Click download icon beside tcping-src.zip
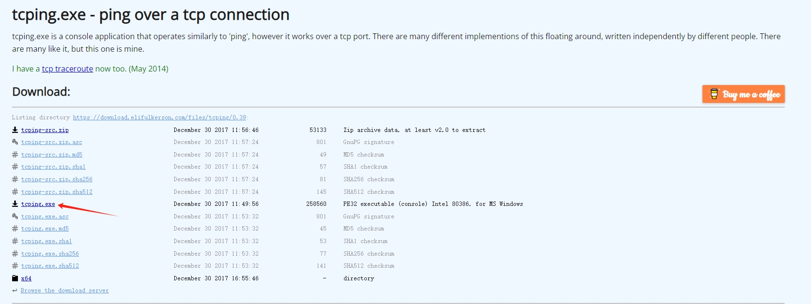This screenshot has width=811, height=304. tap(15, 130)
